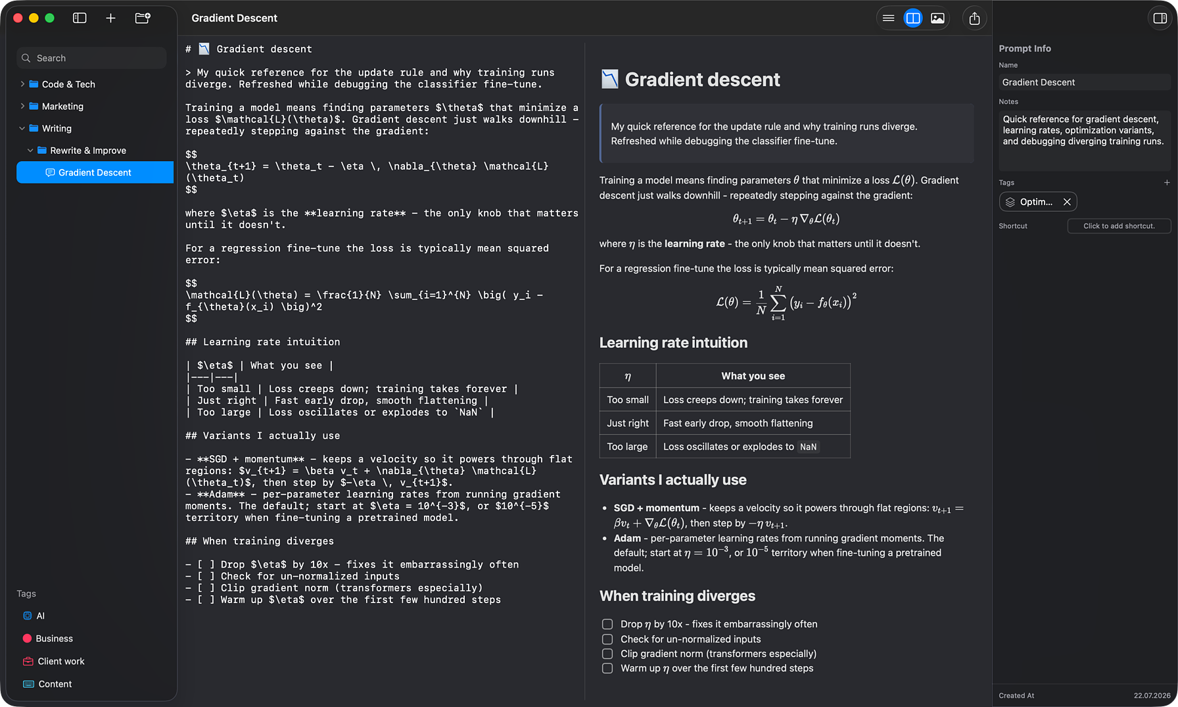Select the red Business tag dot

27,639
